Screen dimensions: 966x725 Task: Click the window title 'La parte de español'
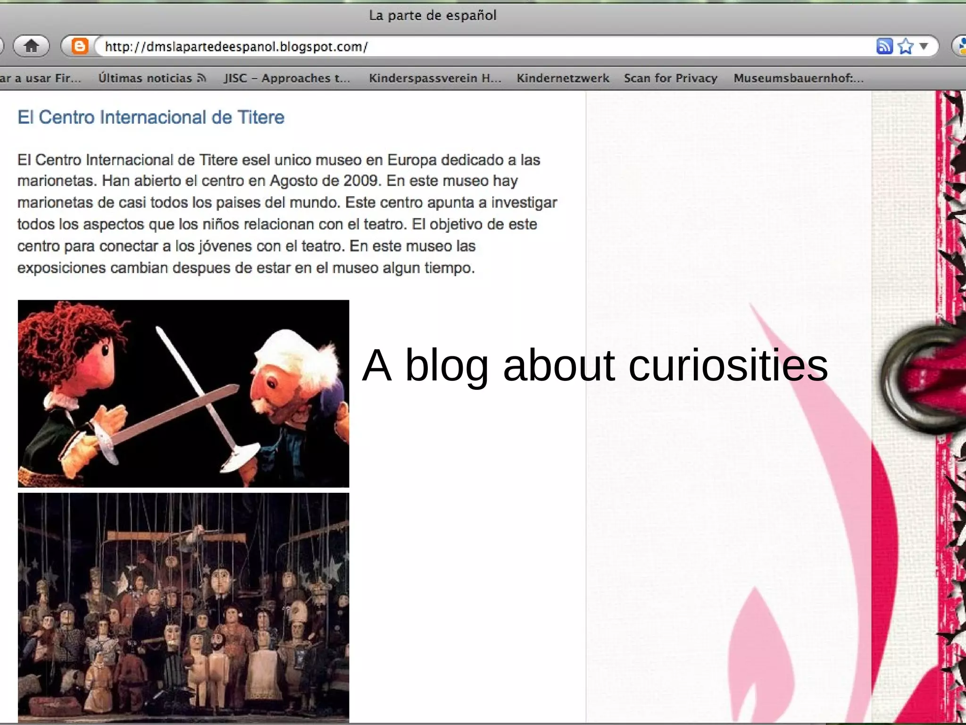click(433, 16)
